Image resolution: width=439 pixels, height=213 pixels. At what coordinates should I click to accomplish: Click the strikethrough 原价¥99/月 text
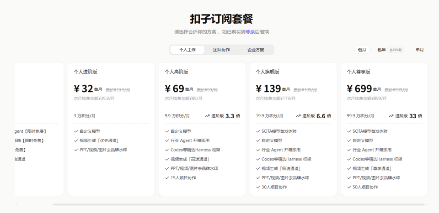[207, 90]
